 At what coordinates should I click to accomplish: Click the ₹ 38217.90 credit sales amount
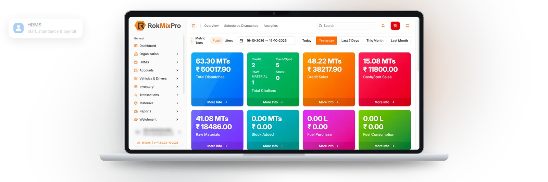pyautogui.click(x=324, y=69)
